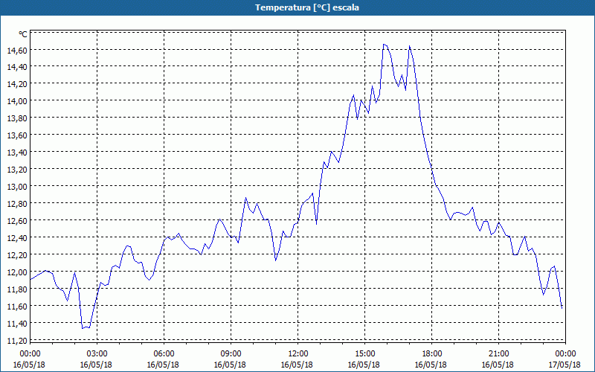Click the 16/05/18 date under 21:00

tap(498, 365)
